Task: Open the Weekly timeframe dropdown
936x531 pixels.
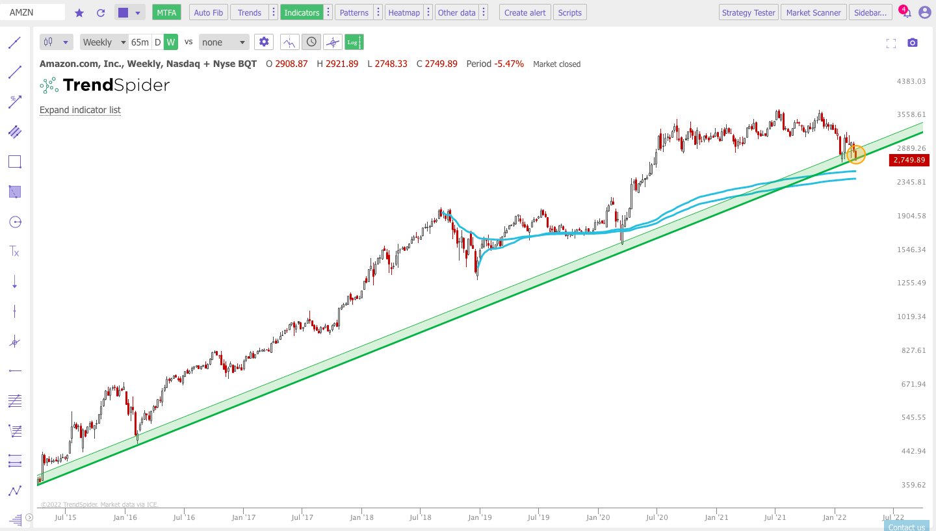Action: [x=104, y=42]
